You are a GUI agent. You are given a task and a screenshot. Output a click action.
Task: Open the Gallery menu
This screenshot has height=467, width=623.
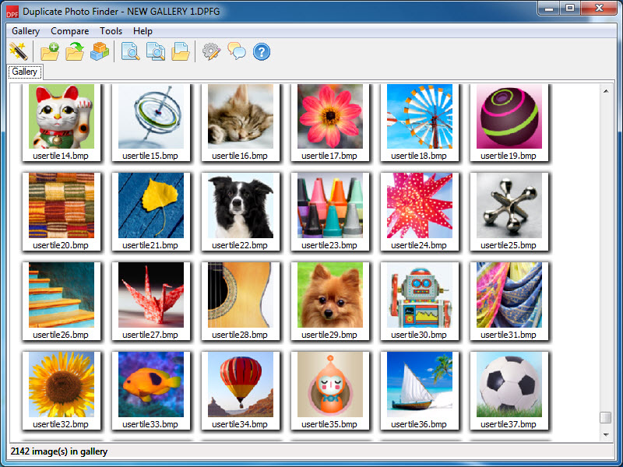tap(26, 31)
